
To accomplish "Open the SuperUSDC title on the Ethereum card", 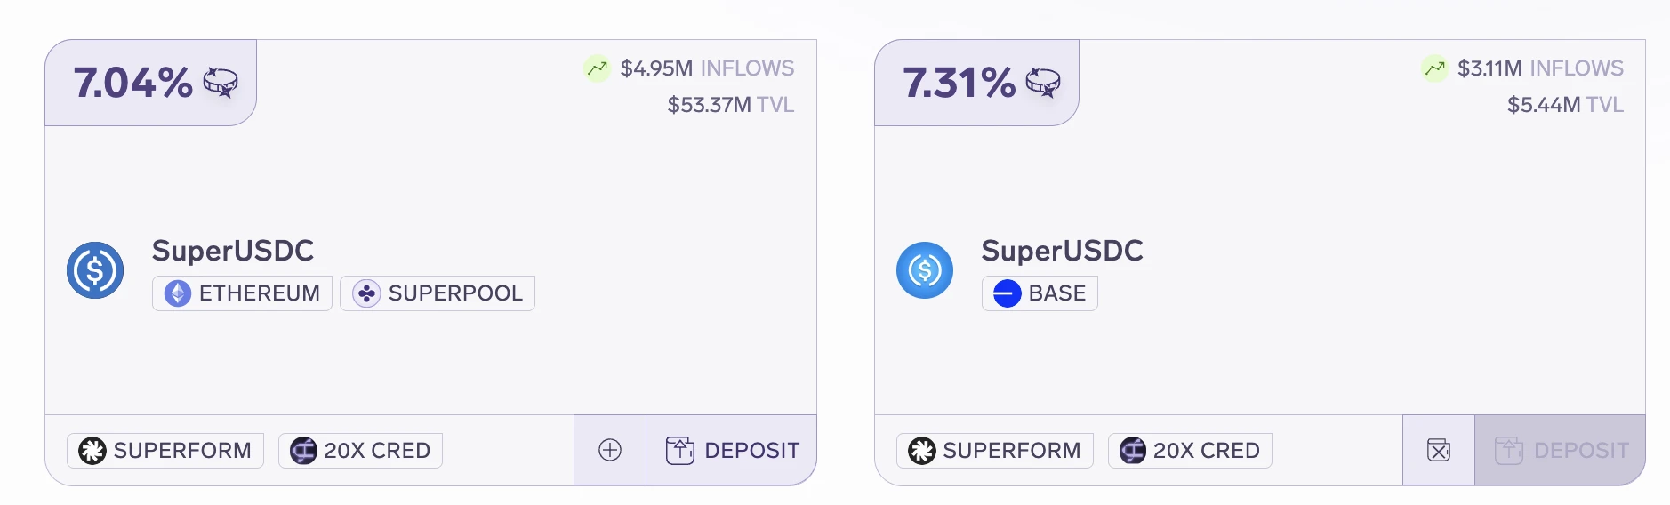I will coord(233,251).
